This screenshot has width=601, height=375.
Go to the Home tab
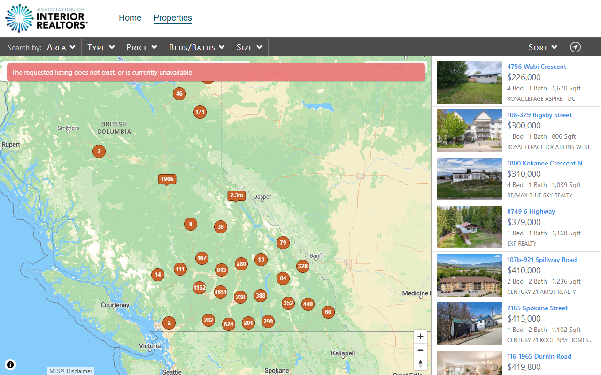click(130, 18)
